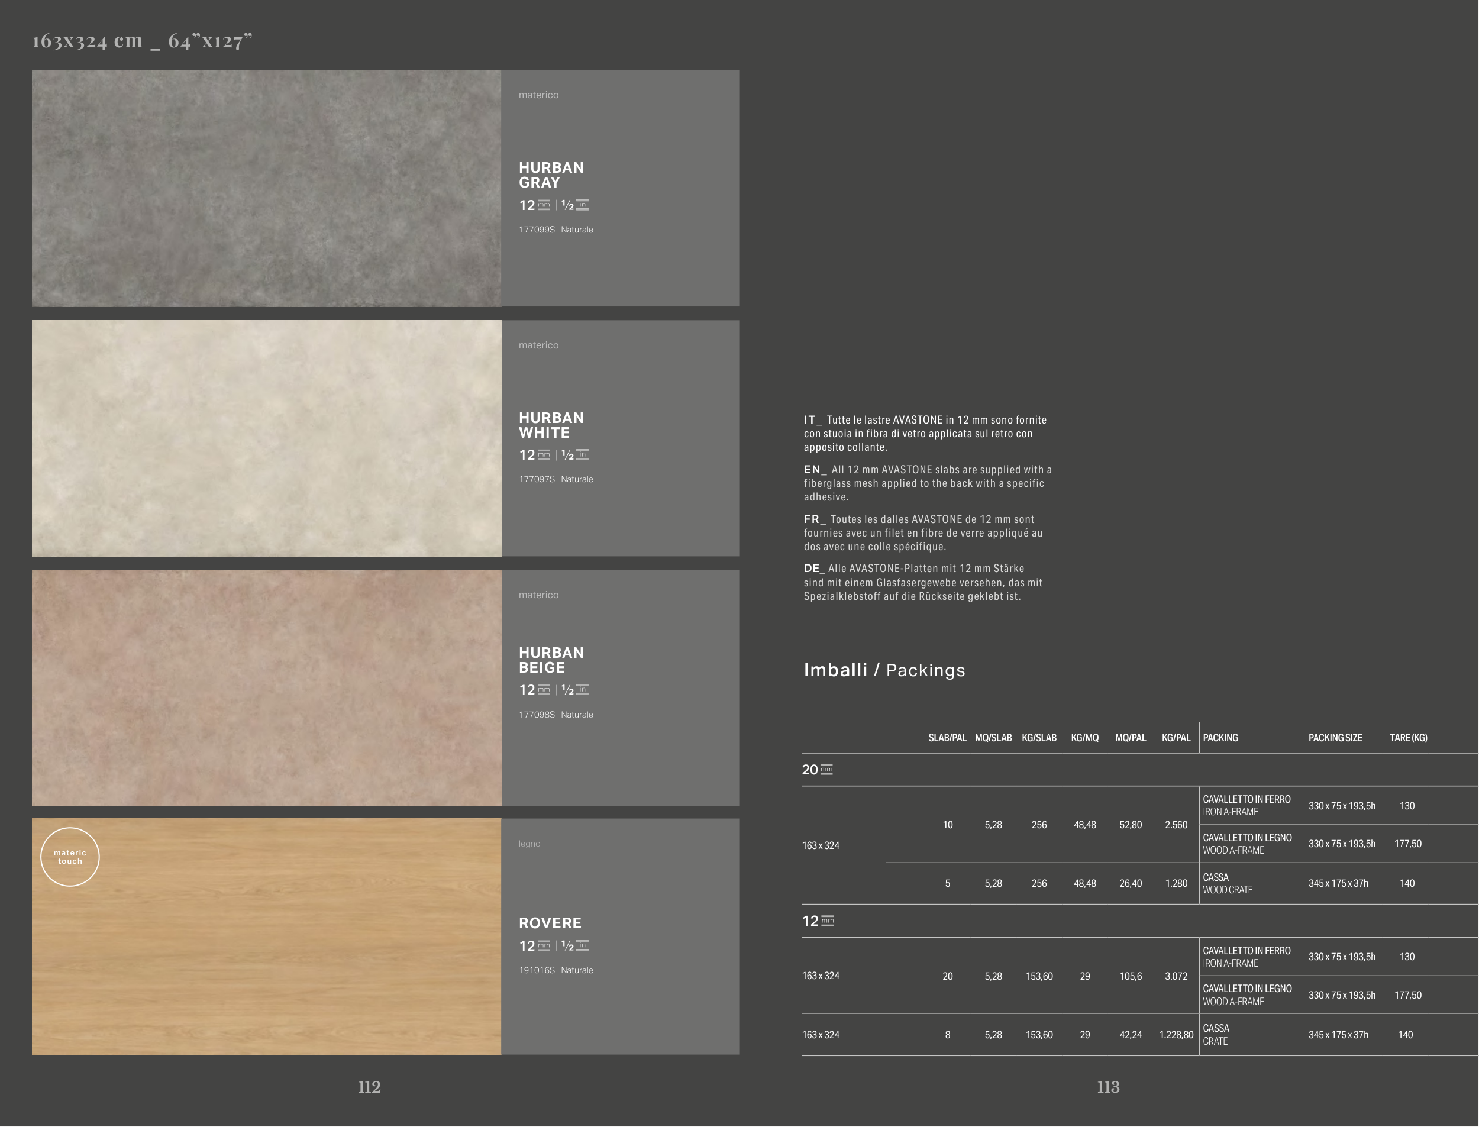The height and width of the screenshot is (1127, 1479).
Task: Click the mm thickness icon beside Rovere
Action: pos(543,946)
